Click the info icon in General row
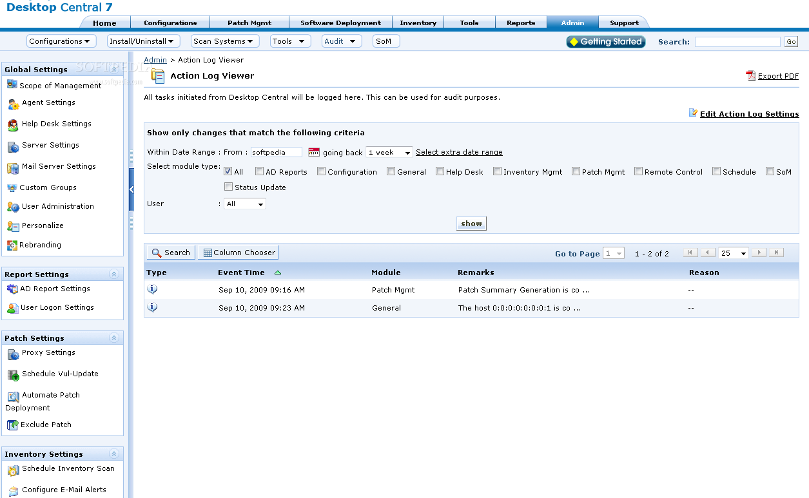The height and width of the screenshot is (498, 809). coord(152,307)
